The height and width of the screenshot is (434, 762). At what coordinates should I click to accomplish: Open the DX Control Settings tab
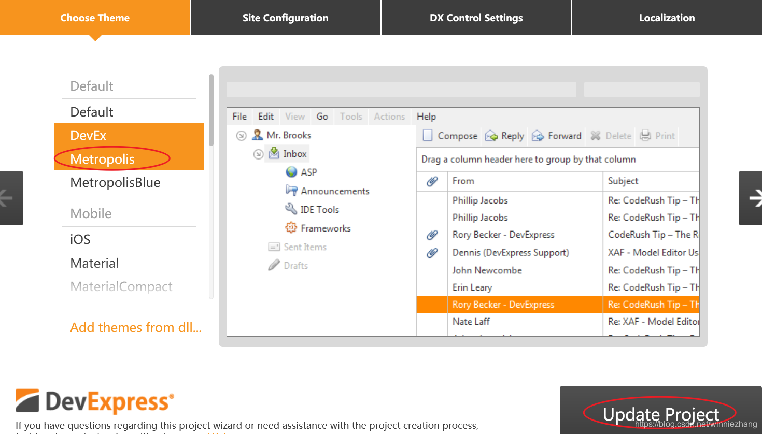tap(476, 18)
